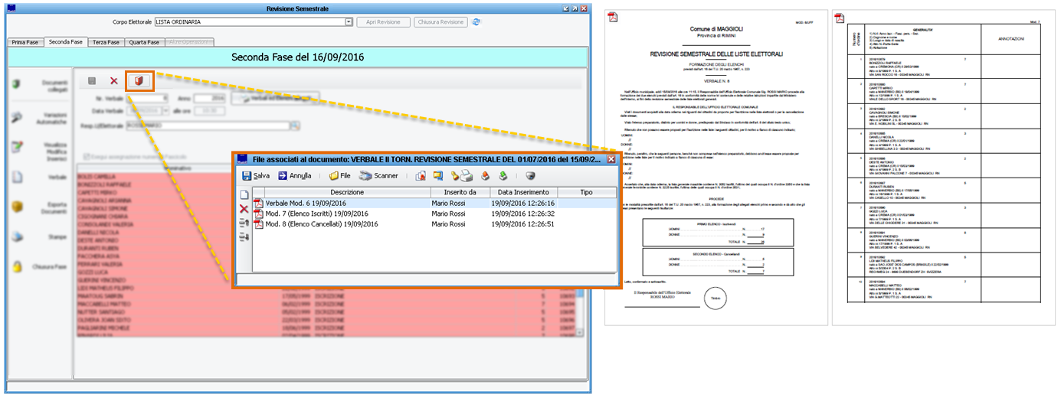
Task: Click the lookup icon beside Resp. Uff. Elettorale field
Action: (293, 124)
